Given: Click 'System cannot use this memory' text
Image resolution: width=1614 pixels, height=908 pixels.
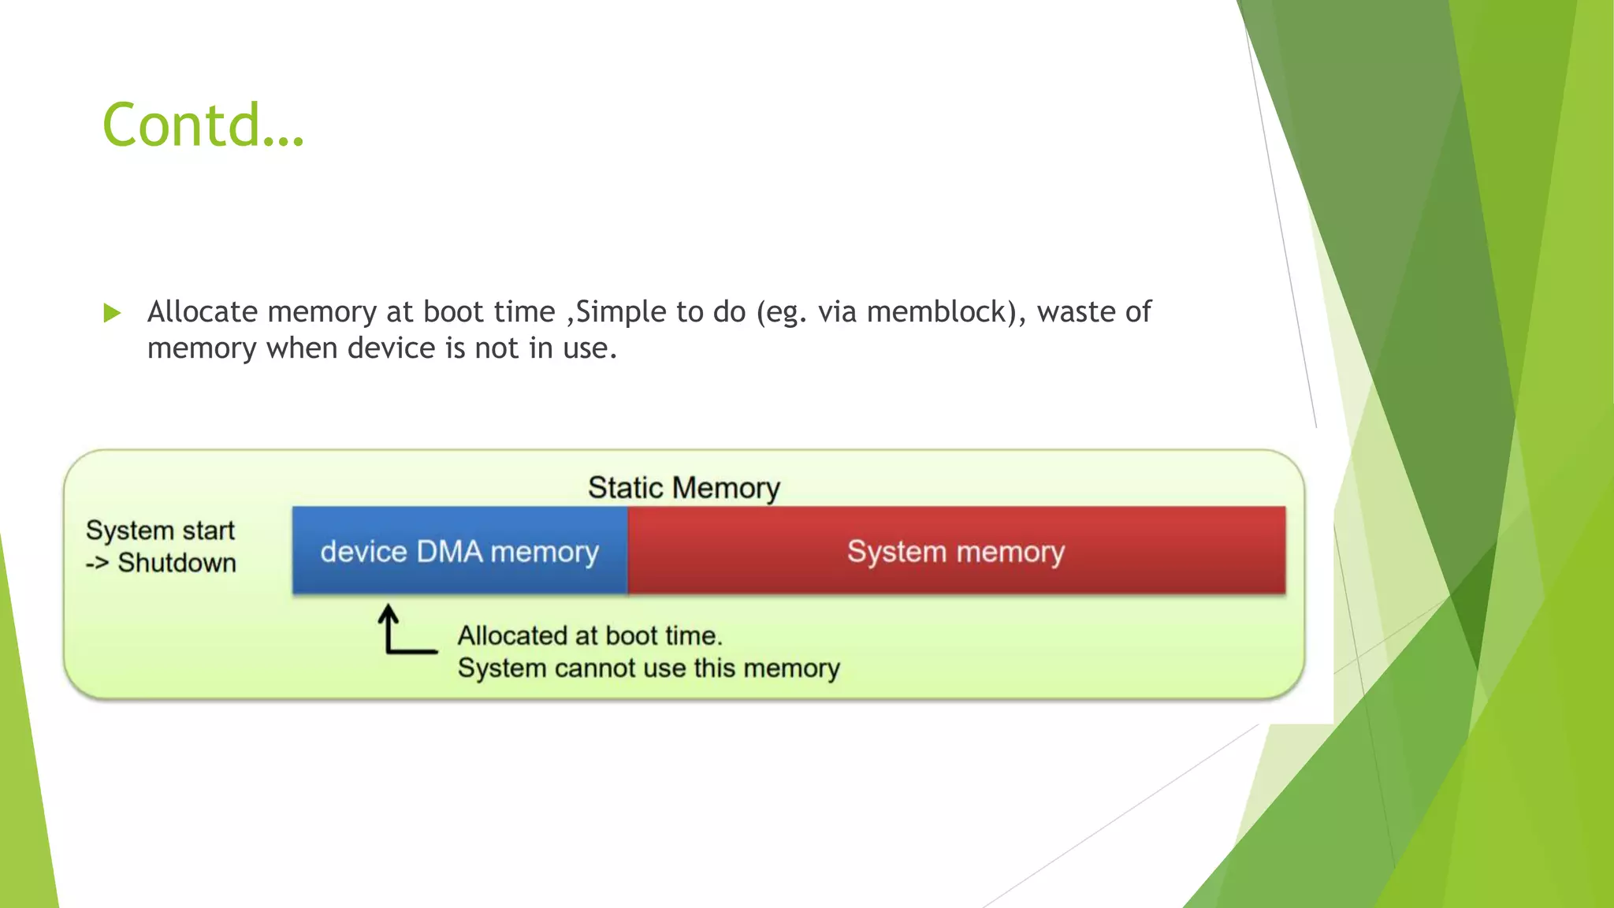Looking at the screenshot, I should 649,668.
